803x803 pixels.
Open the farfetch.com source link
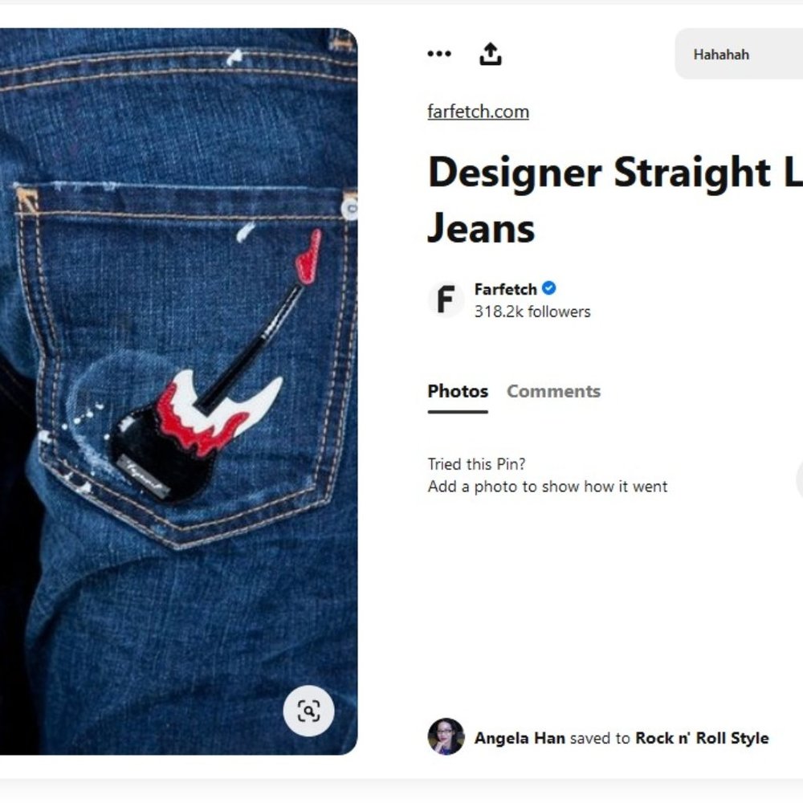coord(478,112)
